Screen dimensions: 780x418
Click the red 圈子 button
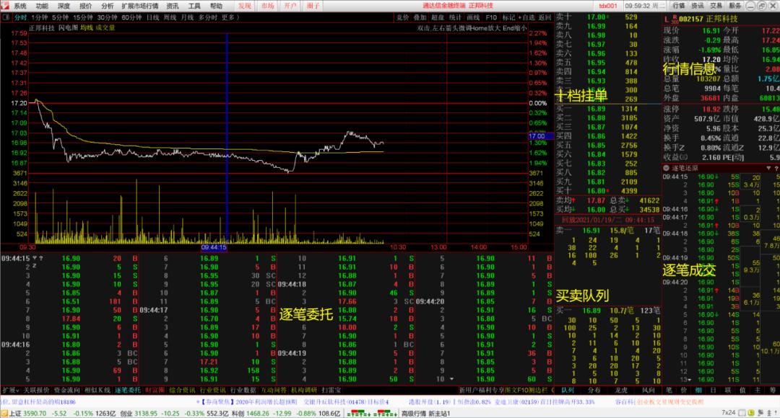click(313, 6)
